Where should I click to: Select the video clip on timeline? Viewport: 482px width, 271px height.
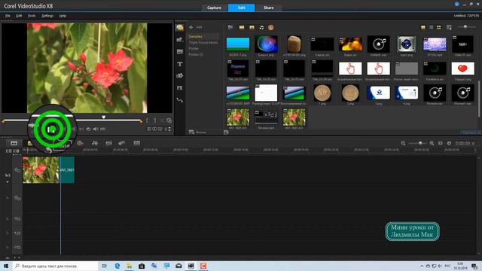pyautogui.click(x=48, y=170)
